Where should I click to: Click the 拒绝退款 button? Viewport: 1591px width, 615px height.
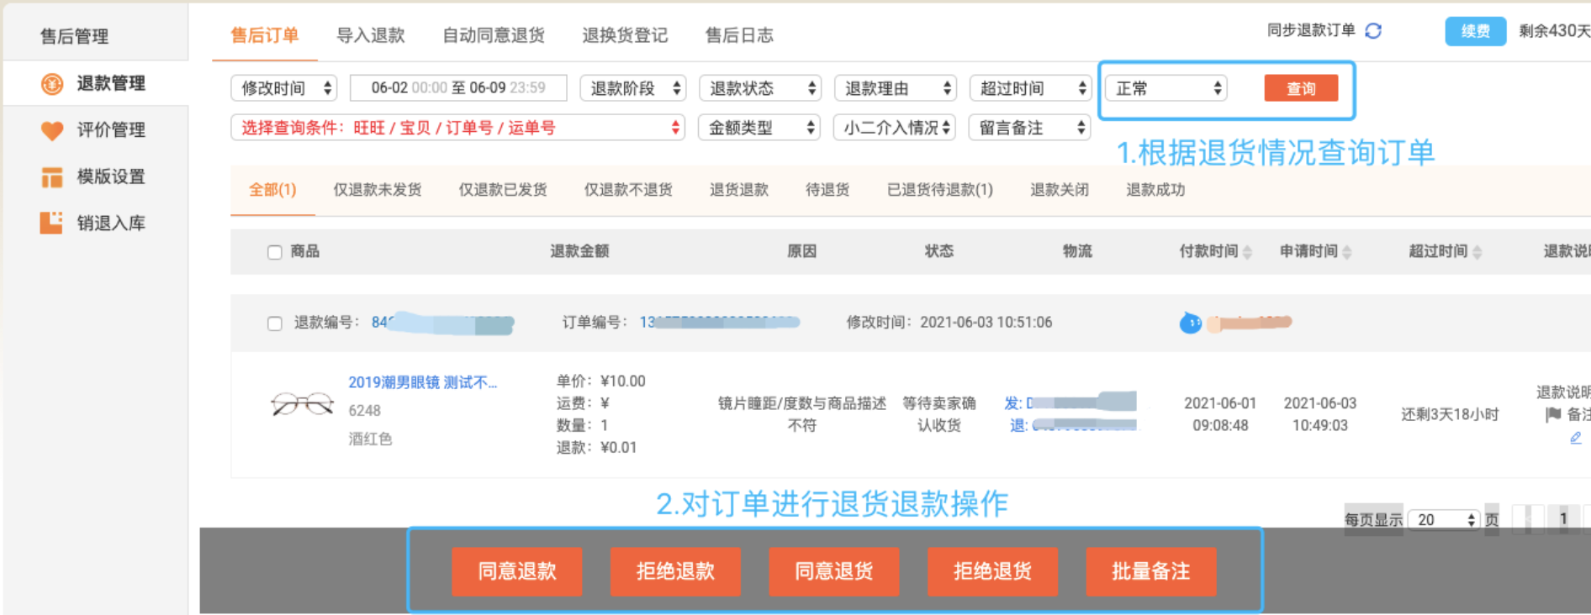[x=675, y=571]
